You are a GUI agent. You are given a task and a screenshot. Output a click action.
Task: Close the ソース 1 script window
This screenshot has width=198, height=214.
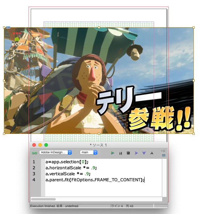click(x=34, y=145)
